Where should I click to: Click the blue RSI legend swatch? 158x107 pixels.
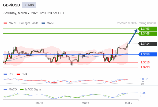pyautogui.click(x=5, y=74)
